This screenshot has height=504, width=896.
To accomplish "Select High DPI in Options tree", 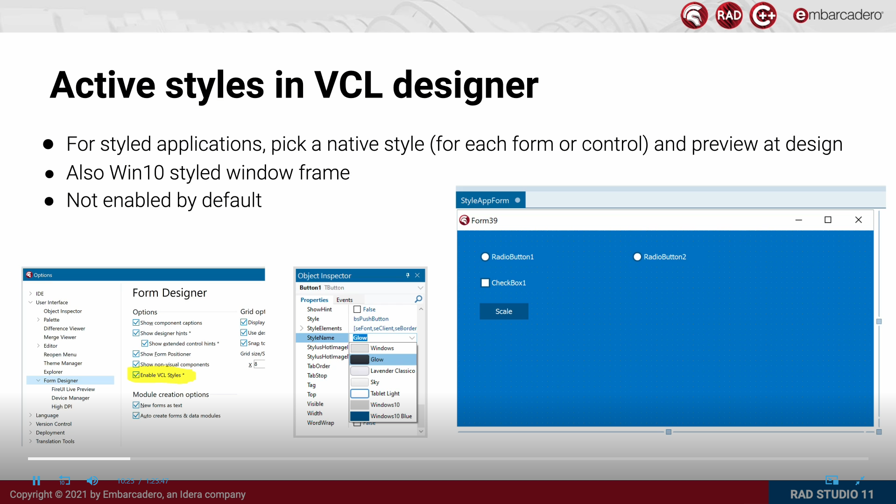I will [62, 406].
